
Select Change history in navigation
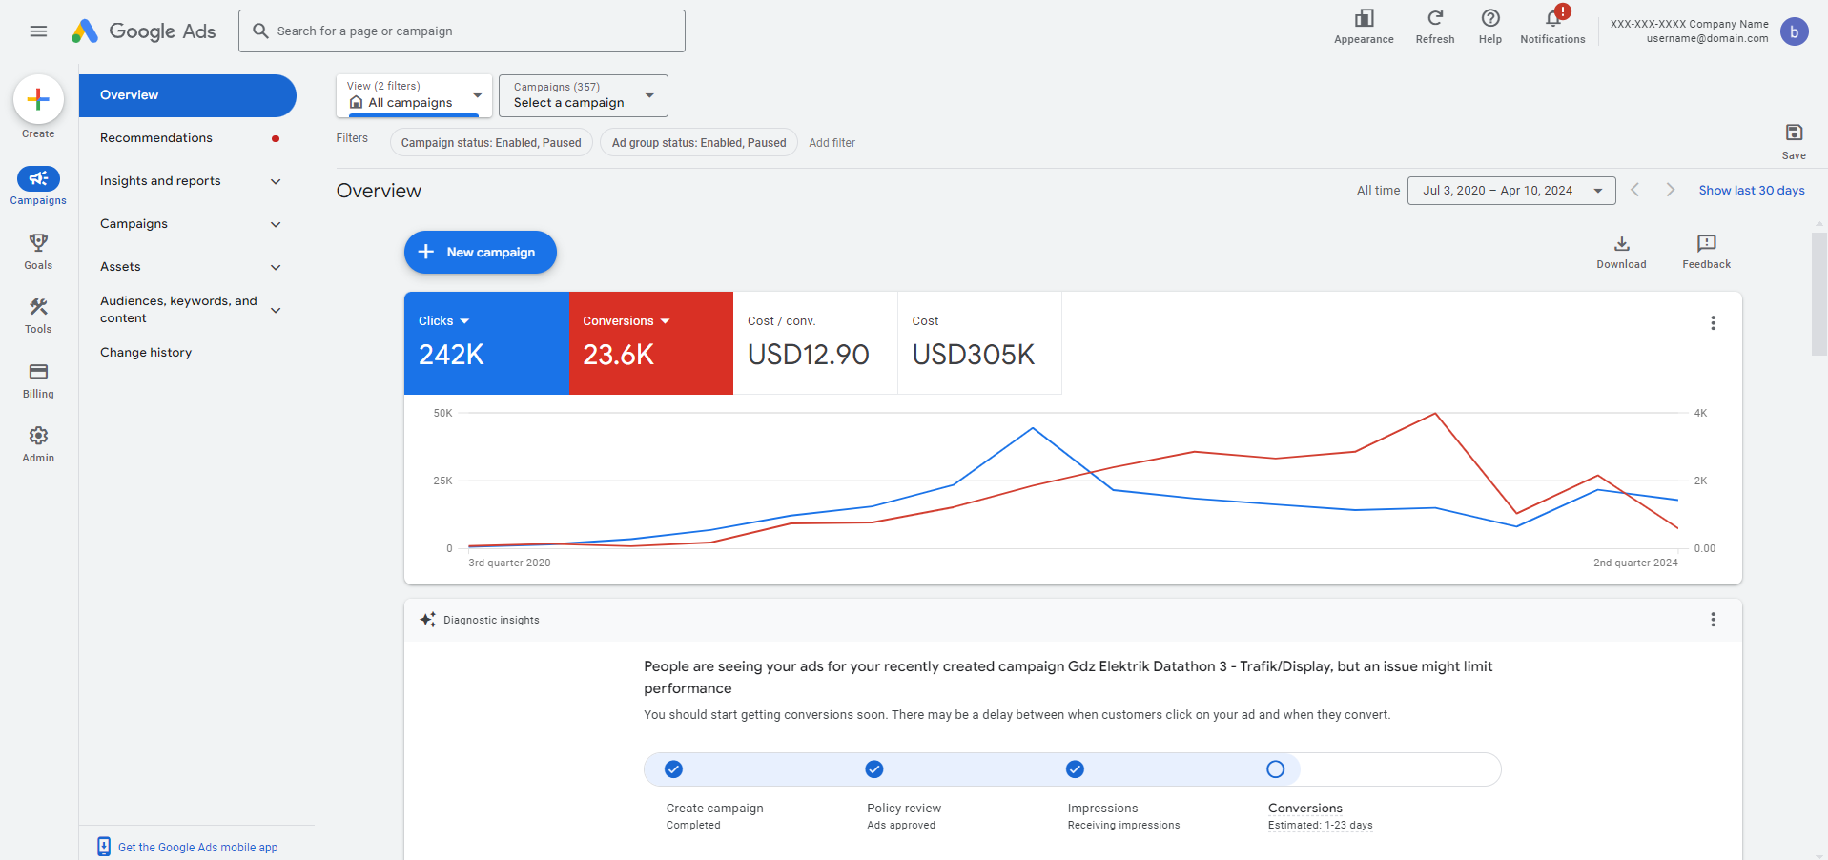tap(146, 353)
